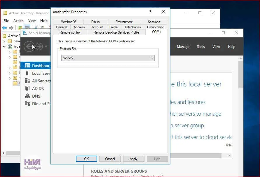Screen dimensions: 260x177
Task: Select the Active Directory root node in tree
Action: 12,36
